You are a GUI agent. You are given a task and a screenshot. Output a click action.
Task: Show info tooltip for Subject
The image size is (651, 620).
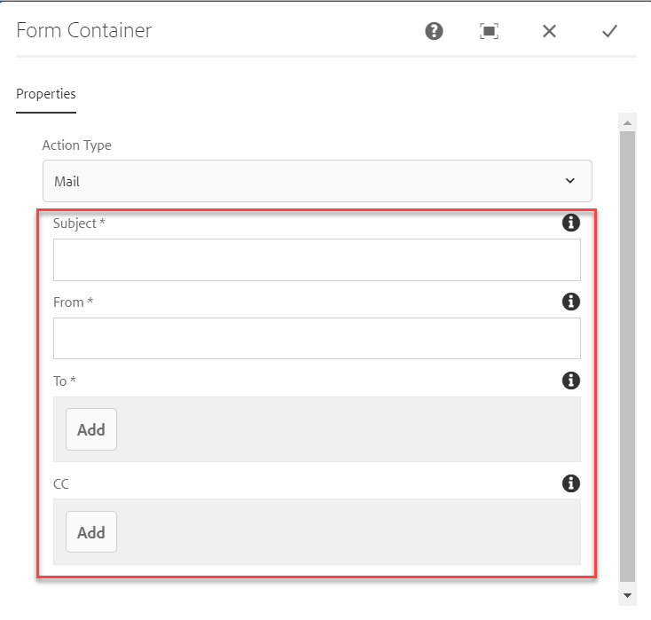pos(571,223)
